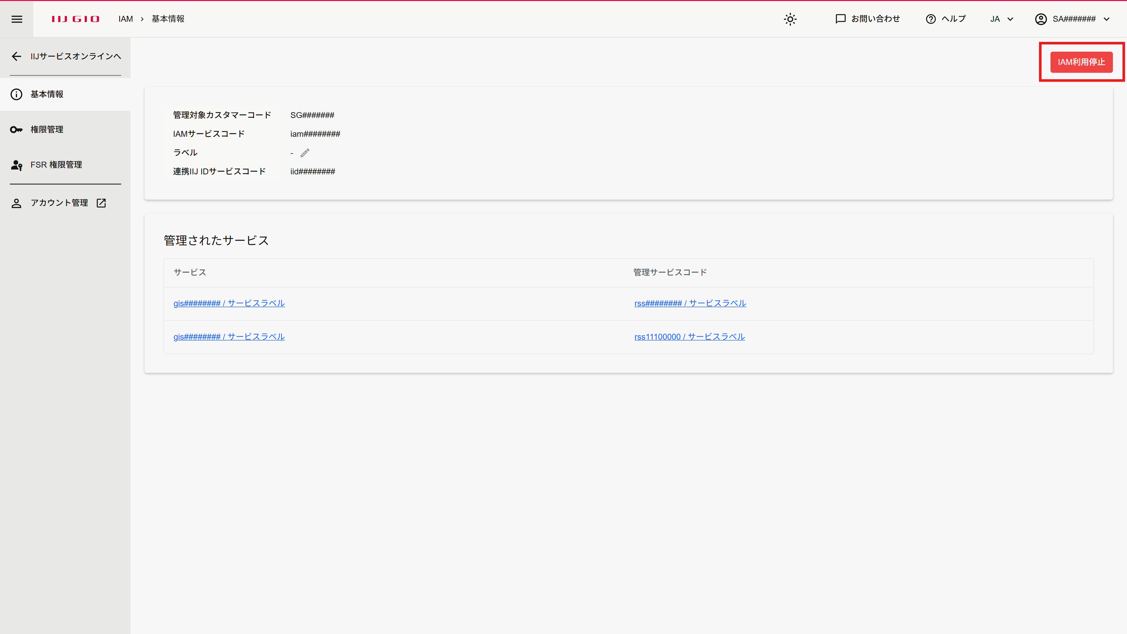The height and width of the screenshot is (634, 1127).
Task: Click the person icon for アカウント管理
Action: [x=16, y=203]
